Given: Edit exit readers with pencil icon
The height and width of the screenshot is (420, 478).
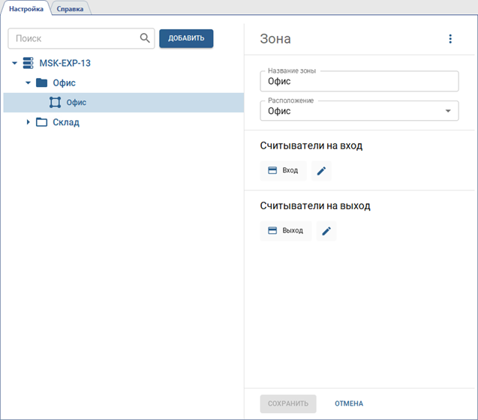Looking at the screenshot, I should [x=326, y=231].
